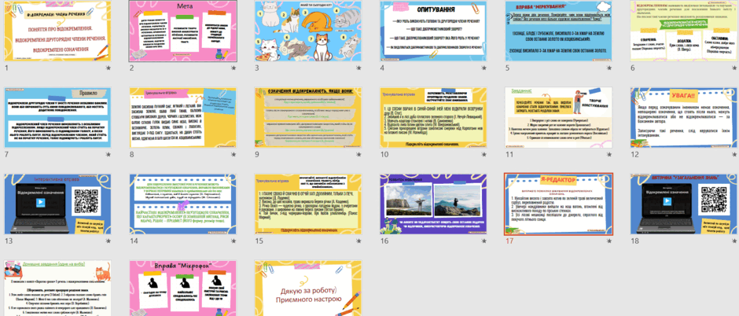Select the slide 3 thumbnail with cartoon cats
Viewport: 739px width, 316px height.
click(308, 31)
